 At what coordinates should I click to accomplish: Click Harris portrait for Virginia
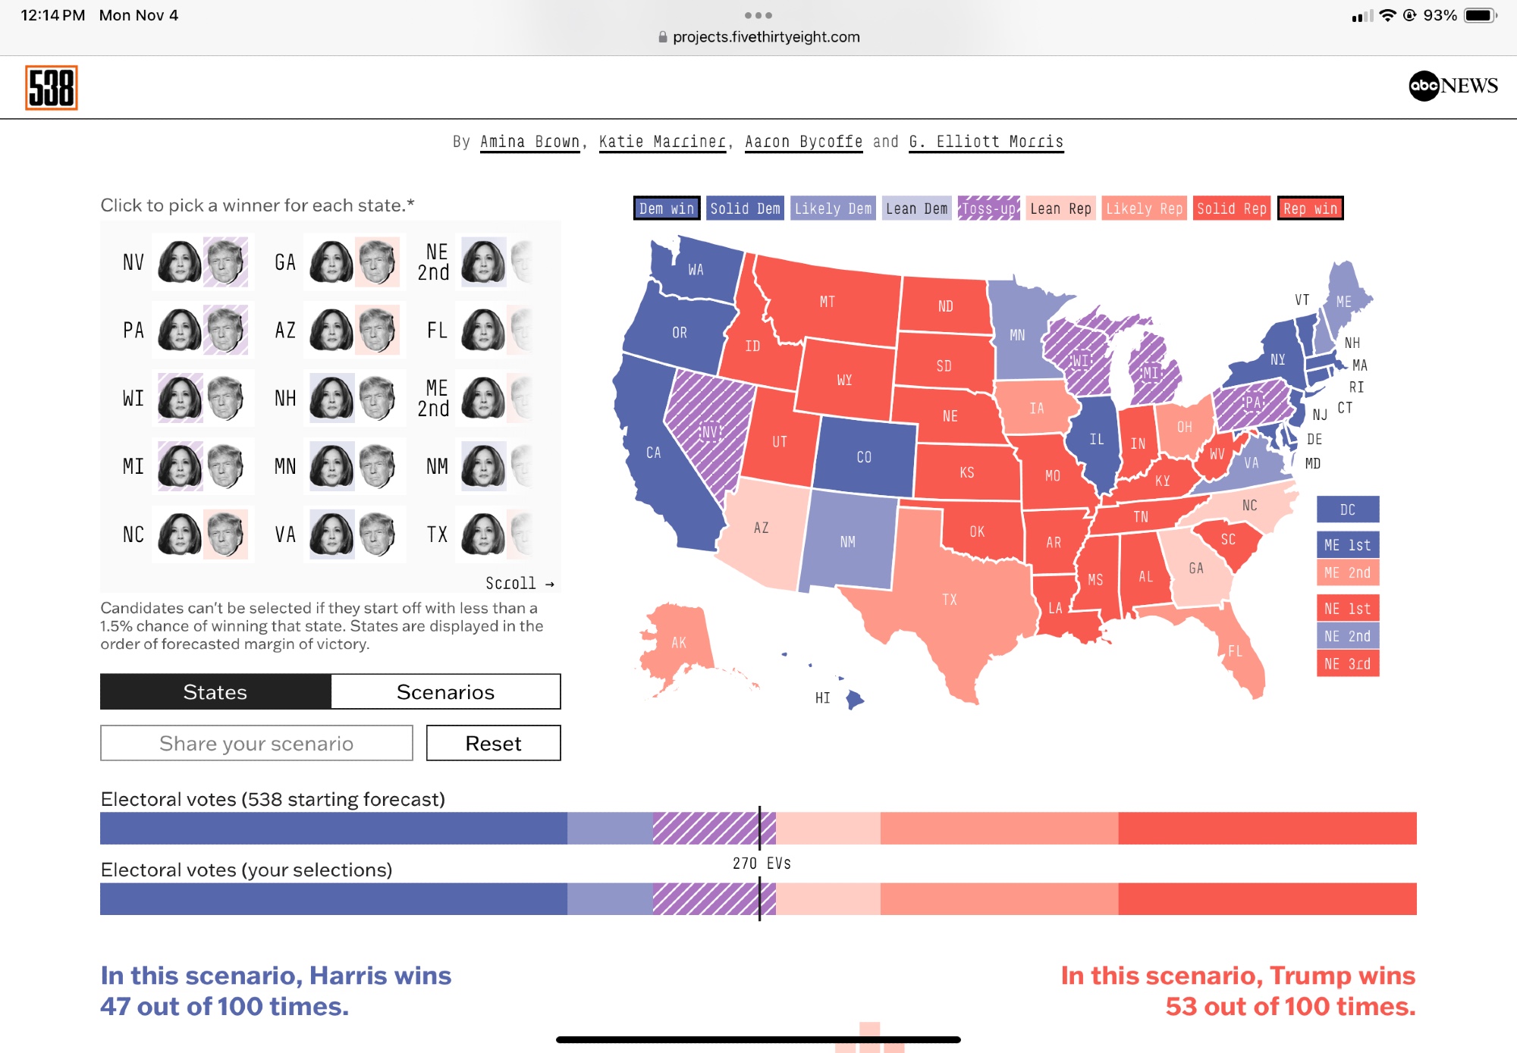tap(331, 534)
